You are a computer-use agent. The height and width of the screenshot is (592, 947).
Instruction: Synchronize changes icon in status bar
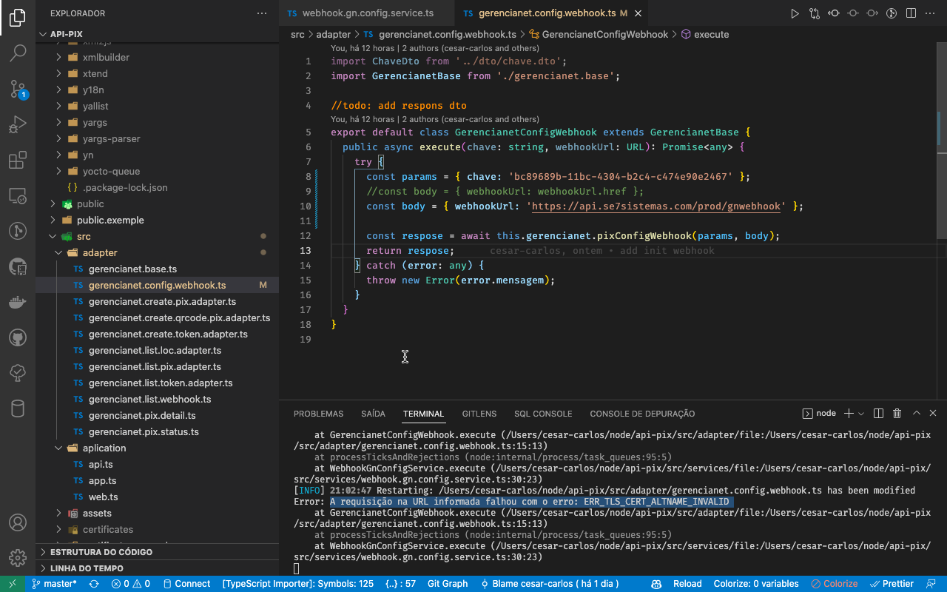(94, 584)
